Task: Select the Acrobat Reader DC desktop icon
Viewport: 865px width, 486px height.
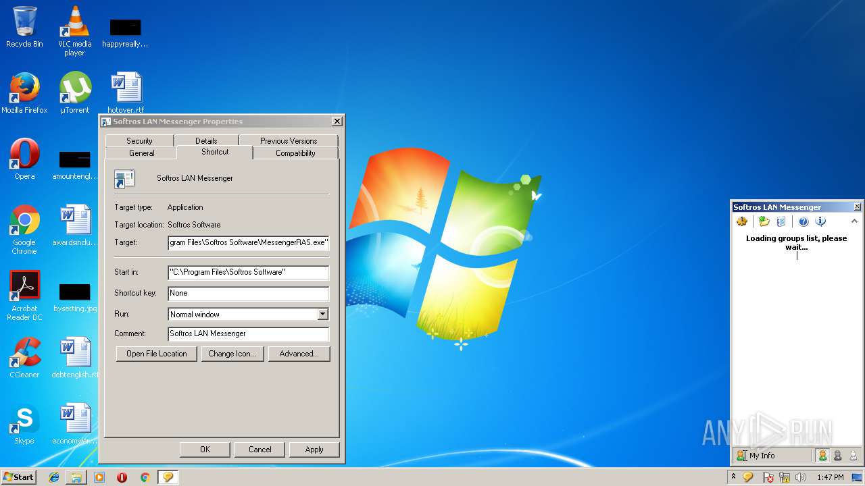Action: point(24,296)
